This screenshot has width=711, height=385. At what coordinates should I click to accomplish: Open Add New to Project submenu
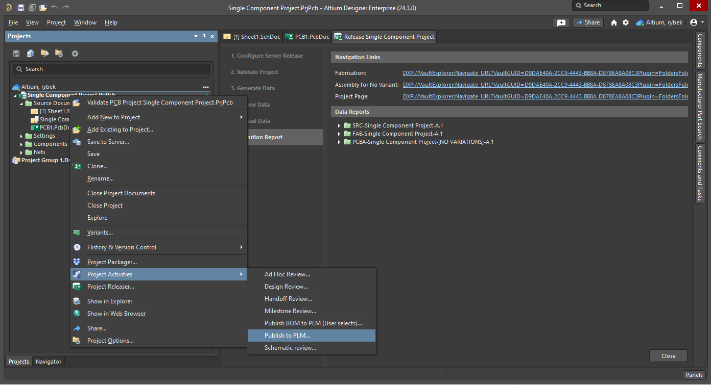[159, 117]
